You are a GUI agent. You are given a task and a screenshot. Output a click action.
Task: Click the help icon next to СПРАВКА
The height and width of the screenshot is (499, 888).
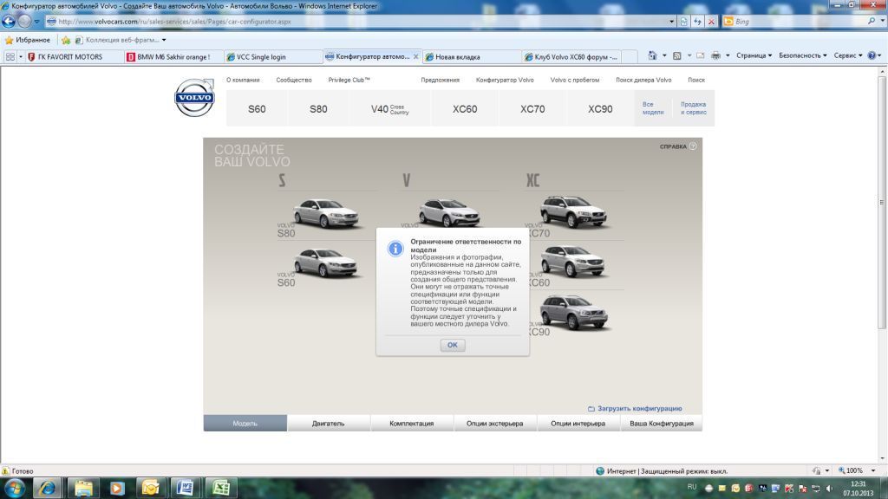tap(693, 146)
